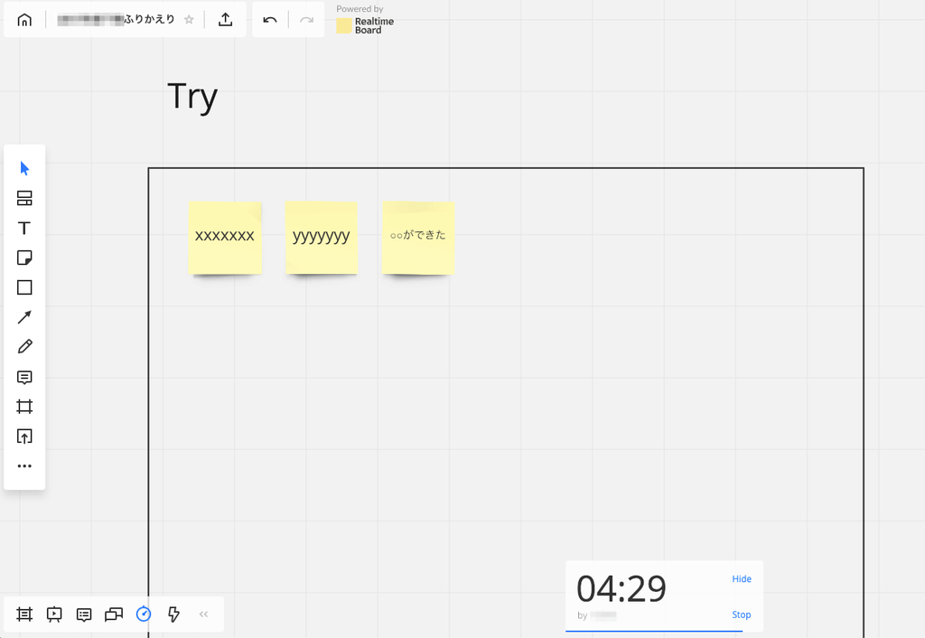Image resolution: width=925 pixels, height=638 pixels.
Task: Stop the running 04:29 timer
Action: point(742,615)
